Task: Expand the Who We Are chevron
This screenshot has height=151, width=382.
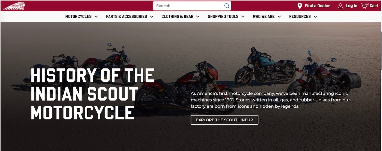Action: click(279, 16)
